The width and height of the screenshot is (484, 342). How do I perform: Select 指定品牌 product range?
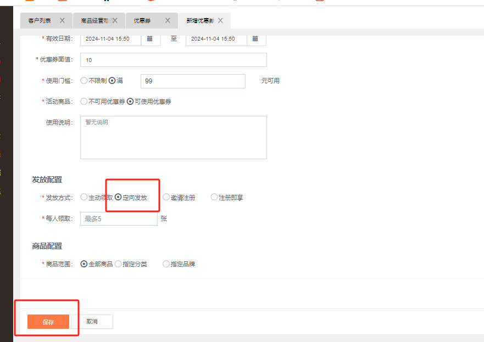166,264
